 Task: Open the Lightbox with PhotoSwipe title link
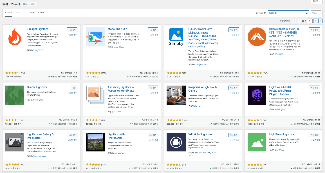point(116,136)
